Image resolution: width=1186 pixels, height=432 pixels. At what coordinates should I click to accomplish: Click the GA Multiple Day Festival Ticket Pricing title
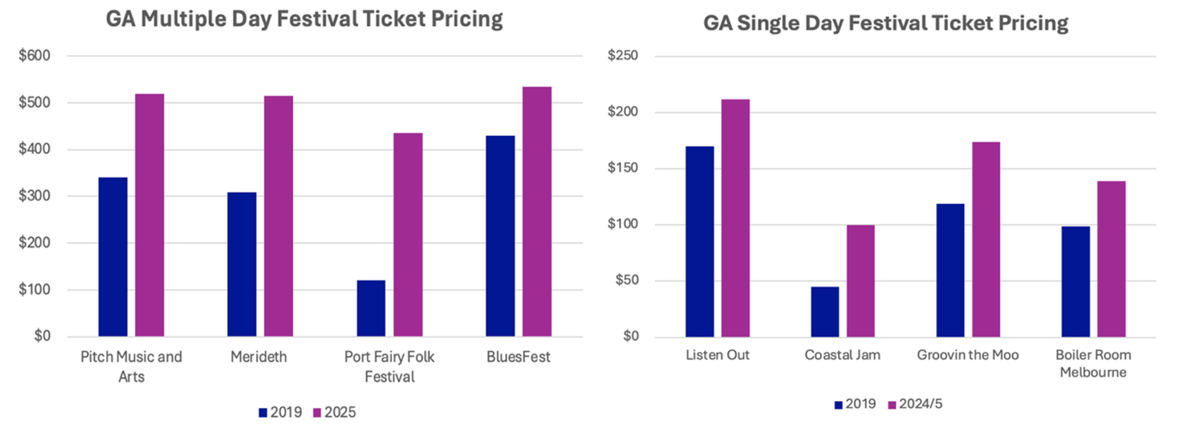(304, 19)
